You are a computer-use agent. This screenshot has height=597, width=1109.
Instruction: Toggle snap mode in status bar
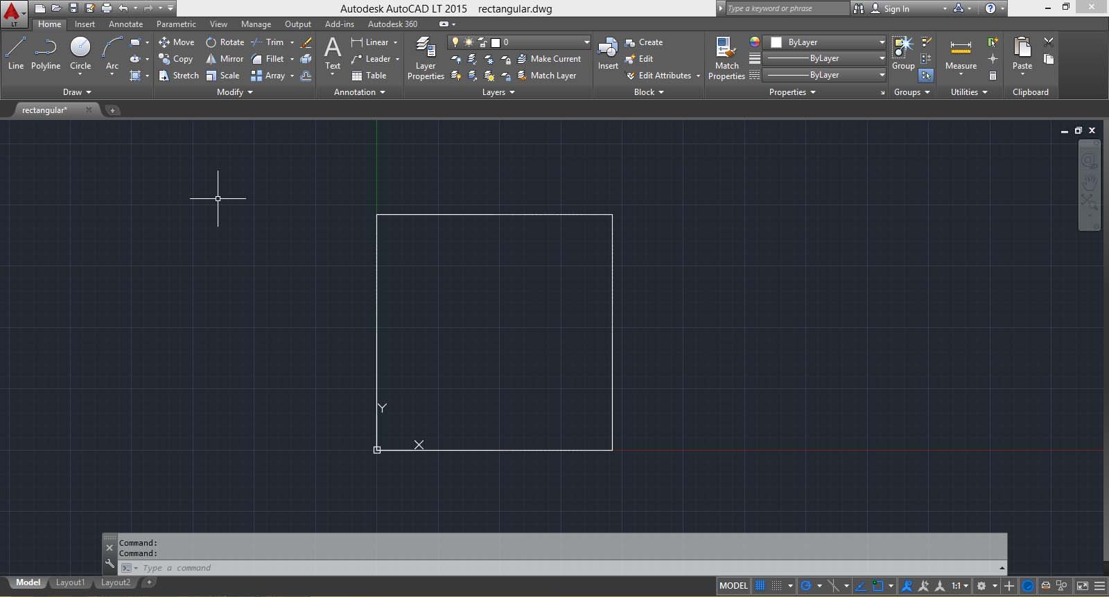[777, 586]
